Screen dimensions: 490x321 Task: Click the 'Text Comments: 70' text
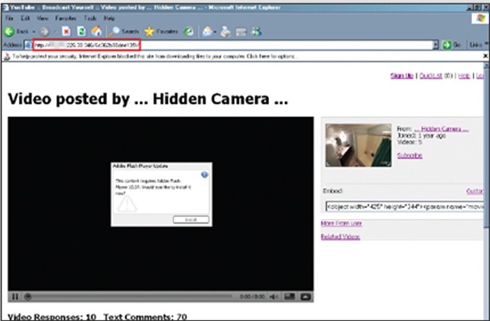[x=145, y=317]
